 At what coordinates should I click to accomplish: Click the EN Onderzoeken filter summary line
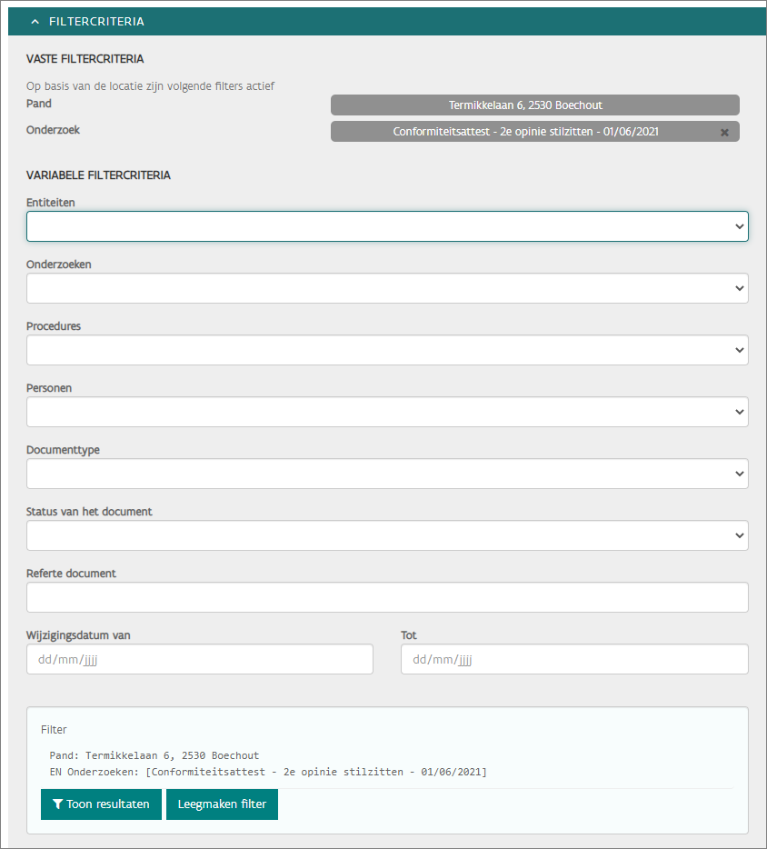click(268, 772)
